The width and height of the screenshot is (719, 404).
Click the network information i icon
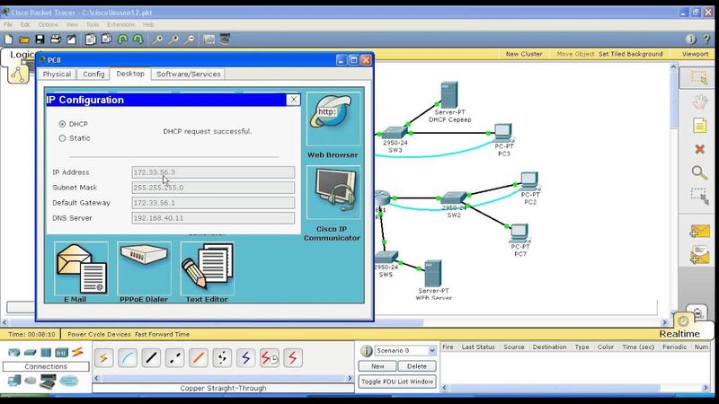[x=691, y=40]
